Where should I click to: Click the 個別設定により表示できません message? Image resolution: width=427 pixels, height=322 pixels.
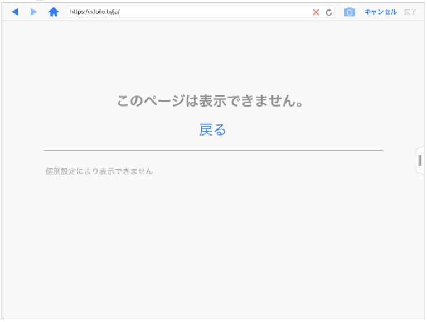(99, 171)
